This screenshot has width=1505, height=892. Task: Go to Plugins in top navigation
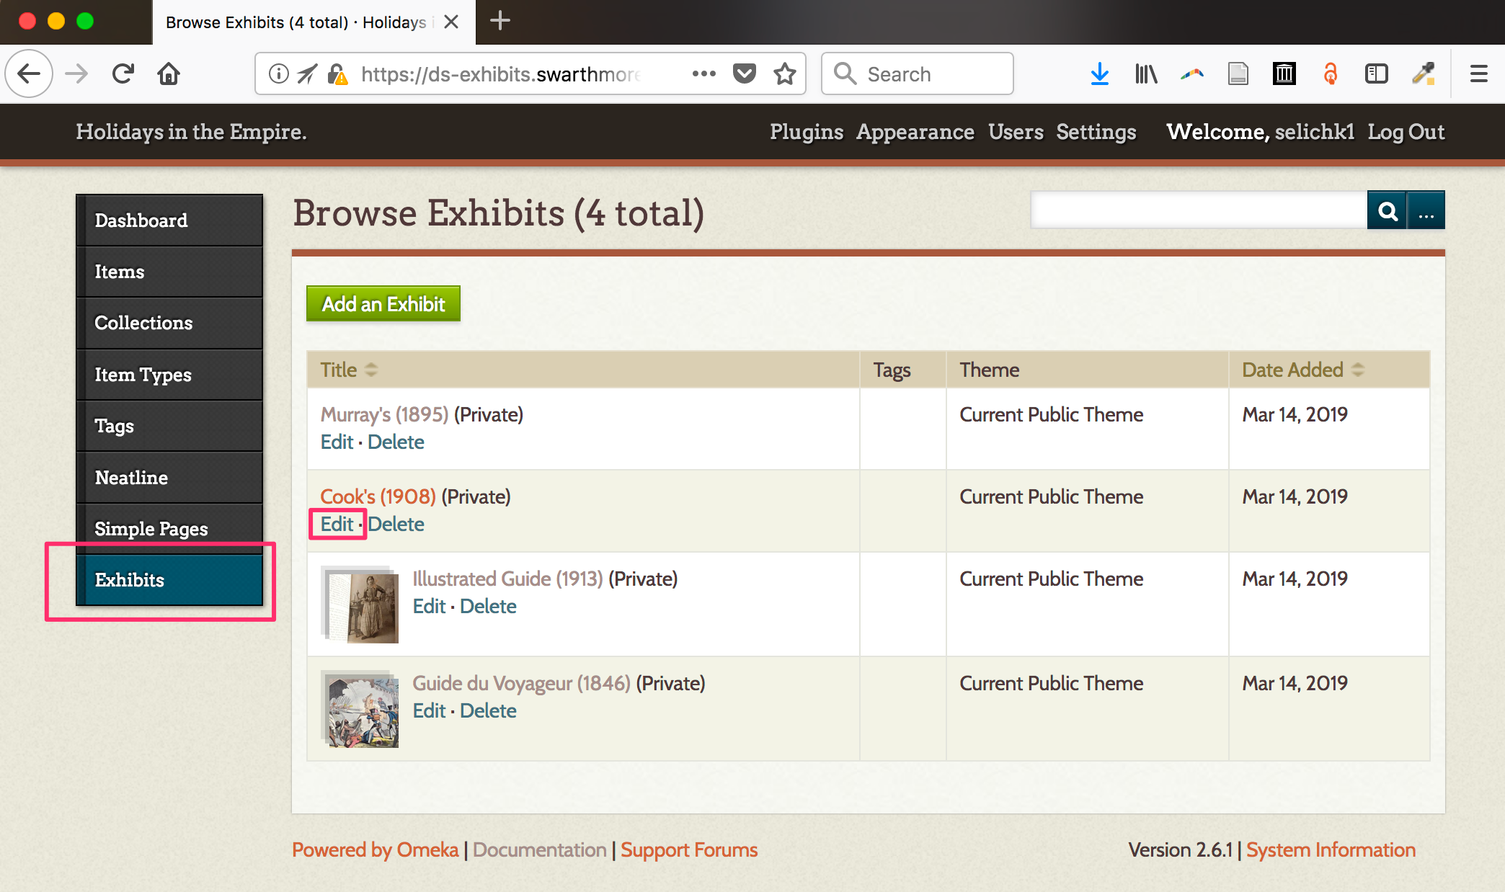coord(806,132)
